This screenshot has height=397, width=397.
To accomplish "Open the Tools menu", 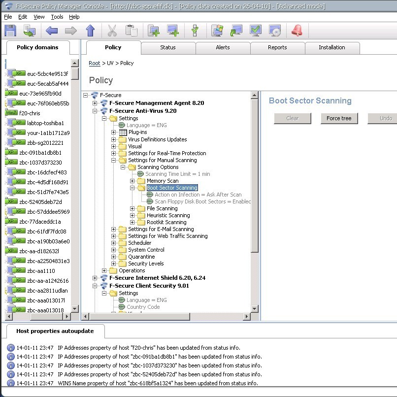I will click(x=56, y=16).
